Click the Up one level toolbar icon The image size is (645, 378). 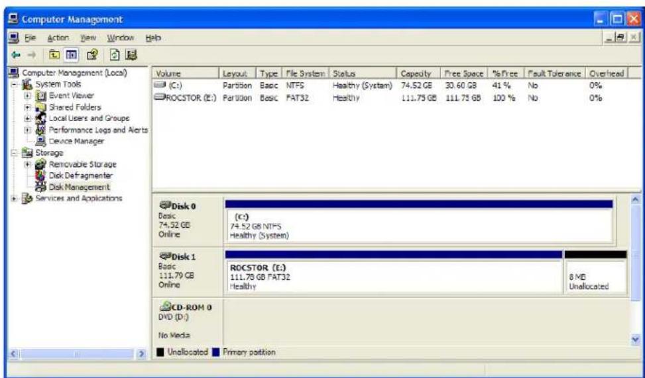click(54, 55)
